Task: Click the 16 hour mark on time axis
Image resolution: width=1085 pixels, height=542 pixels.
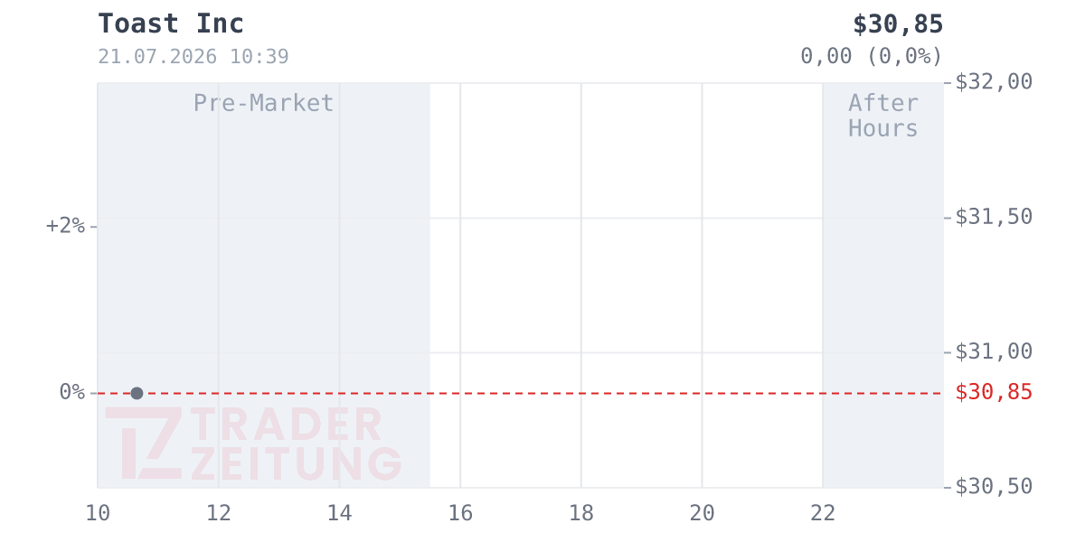Action: click(460, 514)
